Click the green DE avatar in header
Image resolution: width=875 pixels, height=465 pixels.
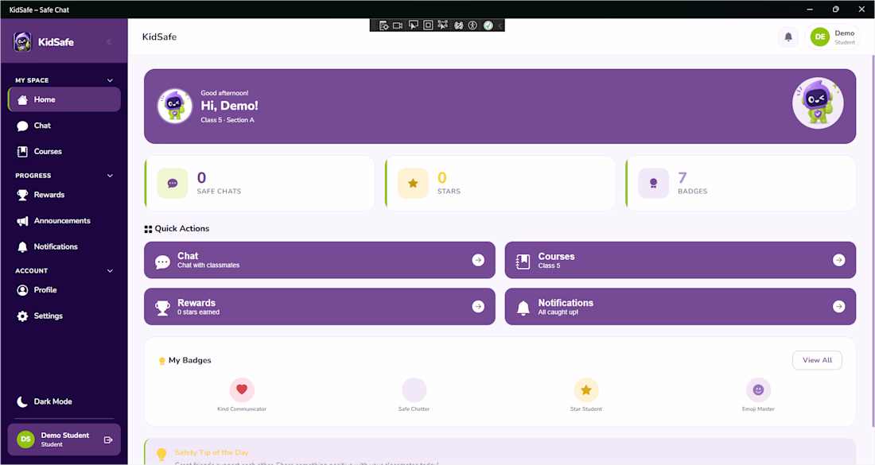pyautogui.click(x=820, y=37)
